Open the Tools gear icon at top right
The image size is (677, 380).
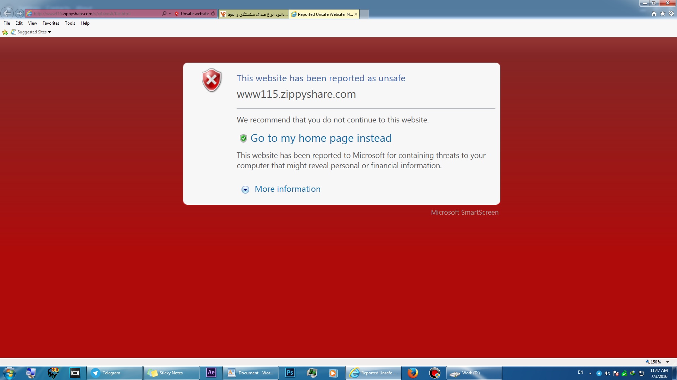tap(671, 14)
